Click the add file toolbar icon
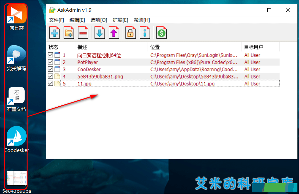This screenshot has height=194, width=299. click(x=54, y=33)
